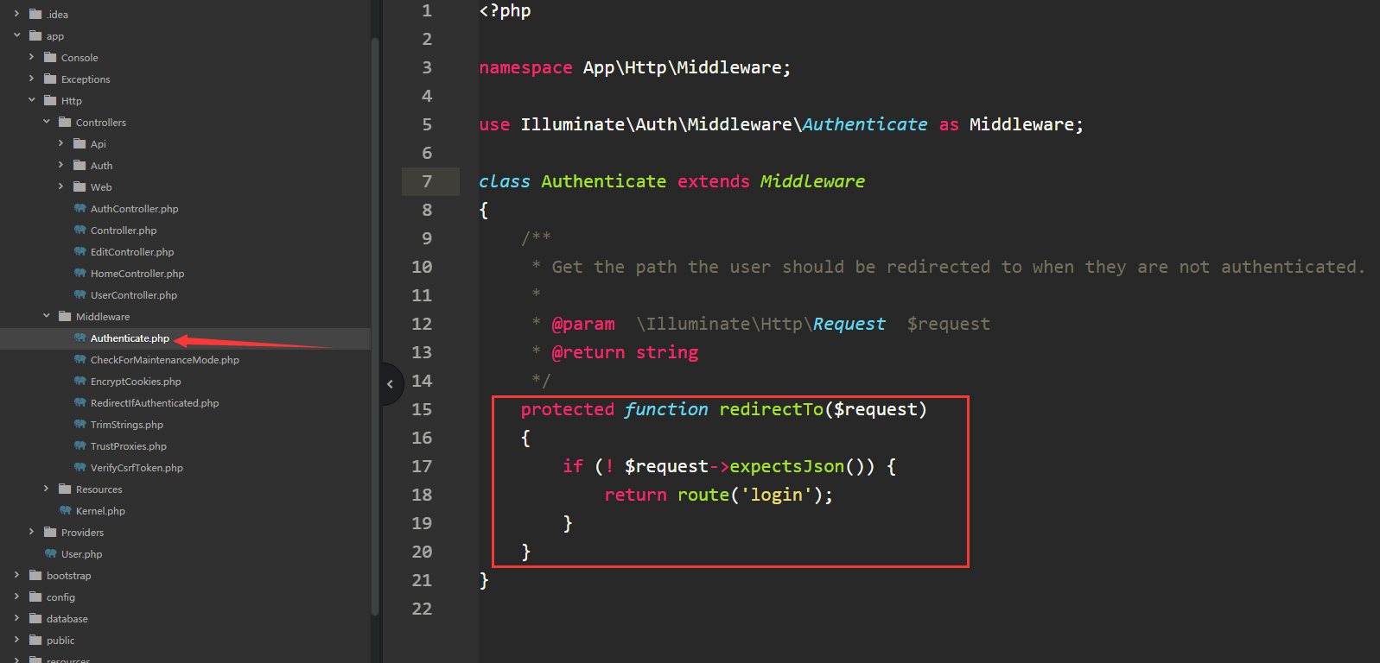Screen dimensions: 1380x663
Task: Click the EditController.php PHP file icon
Action: coord(79,251)
